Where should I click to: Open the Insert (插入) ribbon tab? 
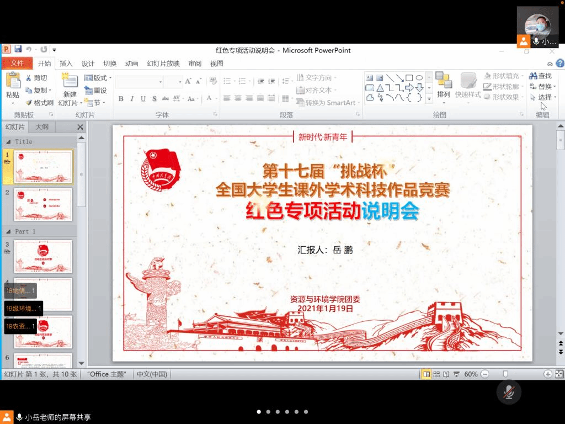[x=66, y=63]
